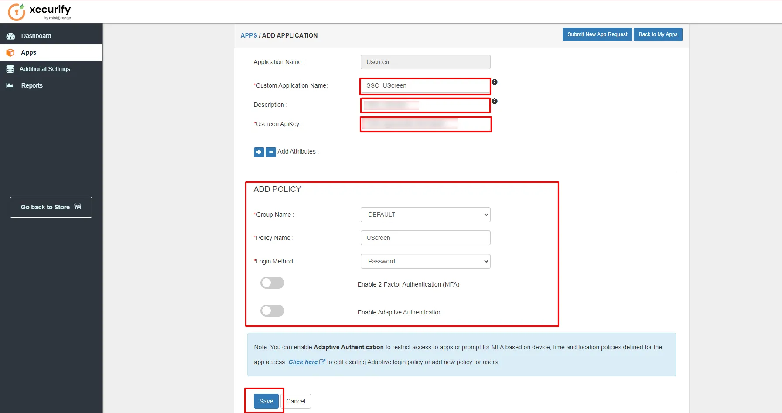
Task: Click info icon next to Description field
Action: click(x=495, y=101)
